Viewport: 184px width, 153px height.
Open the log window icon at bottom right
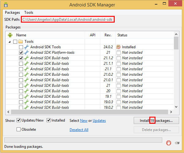point(177,143)
